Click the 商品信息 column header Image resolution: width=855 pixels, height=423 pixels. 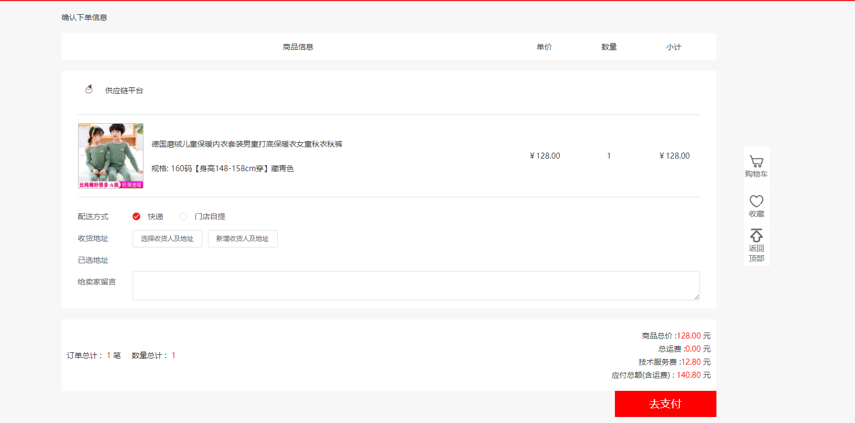click(x=298, y=47)
